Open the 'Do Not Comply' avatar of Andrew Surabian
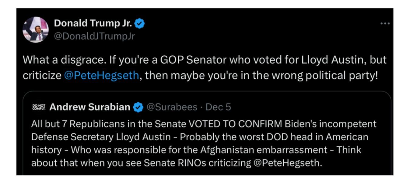Screen dimensions: 403x178 click(38, 107)
